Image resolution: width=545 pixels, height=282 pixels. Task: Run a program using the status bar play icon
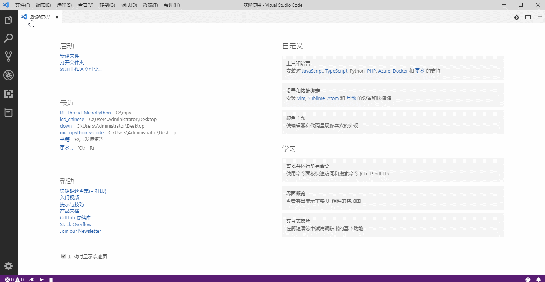click(41, 279)
